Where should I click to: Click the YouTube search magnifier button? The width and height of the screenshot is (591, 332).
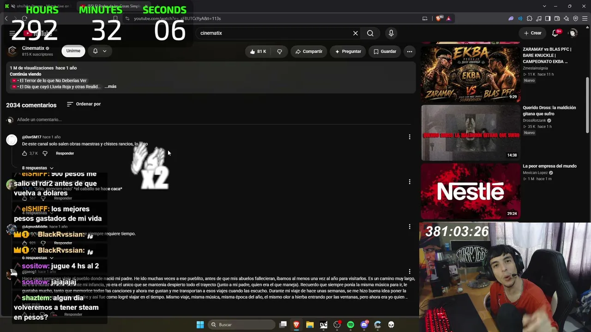click(370, 33)
